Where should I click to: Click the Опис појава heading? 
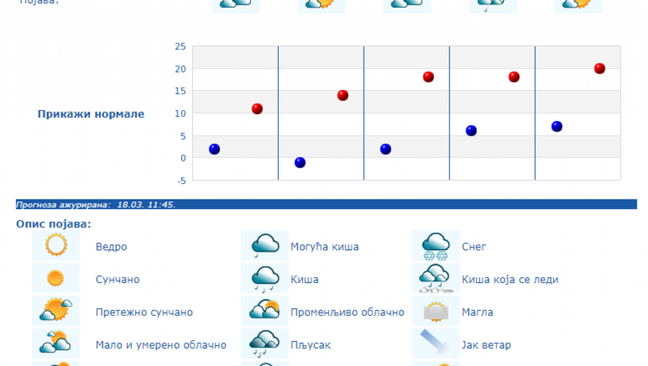(x=54, y=224)
